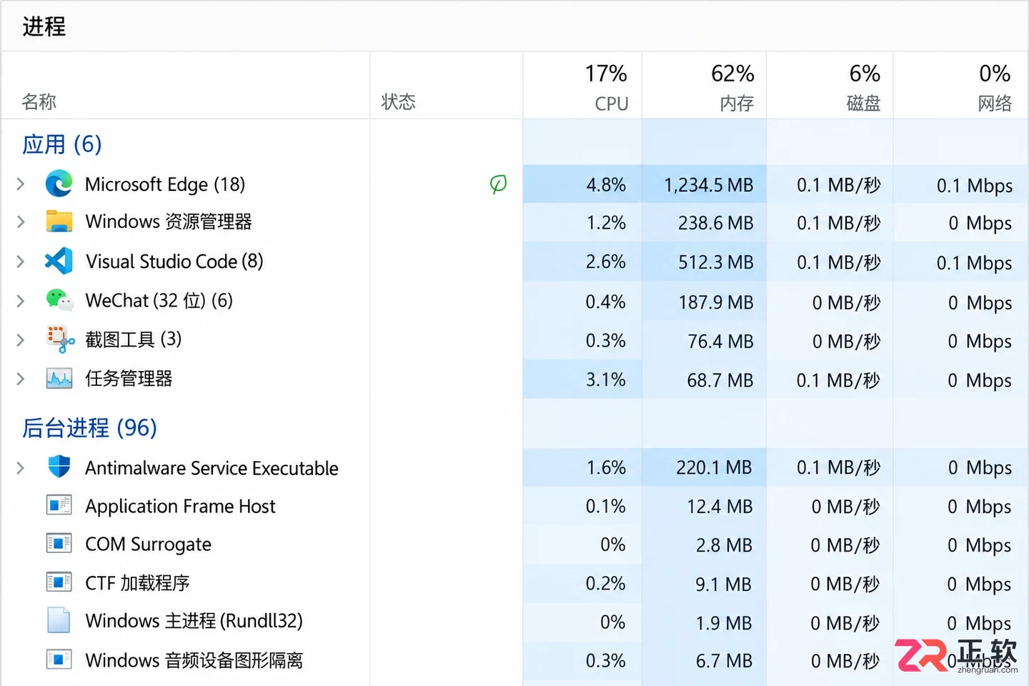Click the Windows 资源管理器 folder icon

(x=59, y=222)
